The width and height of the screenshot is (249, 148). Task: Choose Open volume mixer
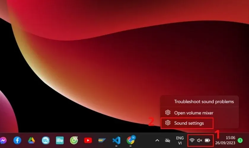coord(194,113)
